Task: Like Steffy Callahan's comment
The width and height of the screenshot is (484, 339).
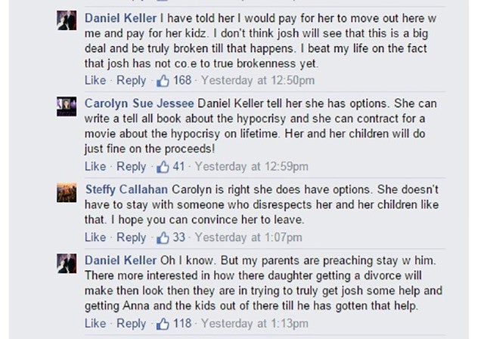Action: click(x=95, y=237)
